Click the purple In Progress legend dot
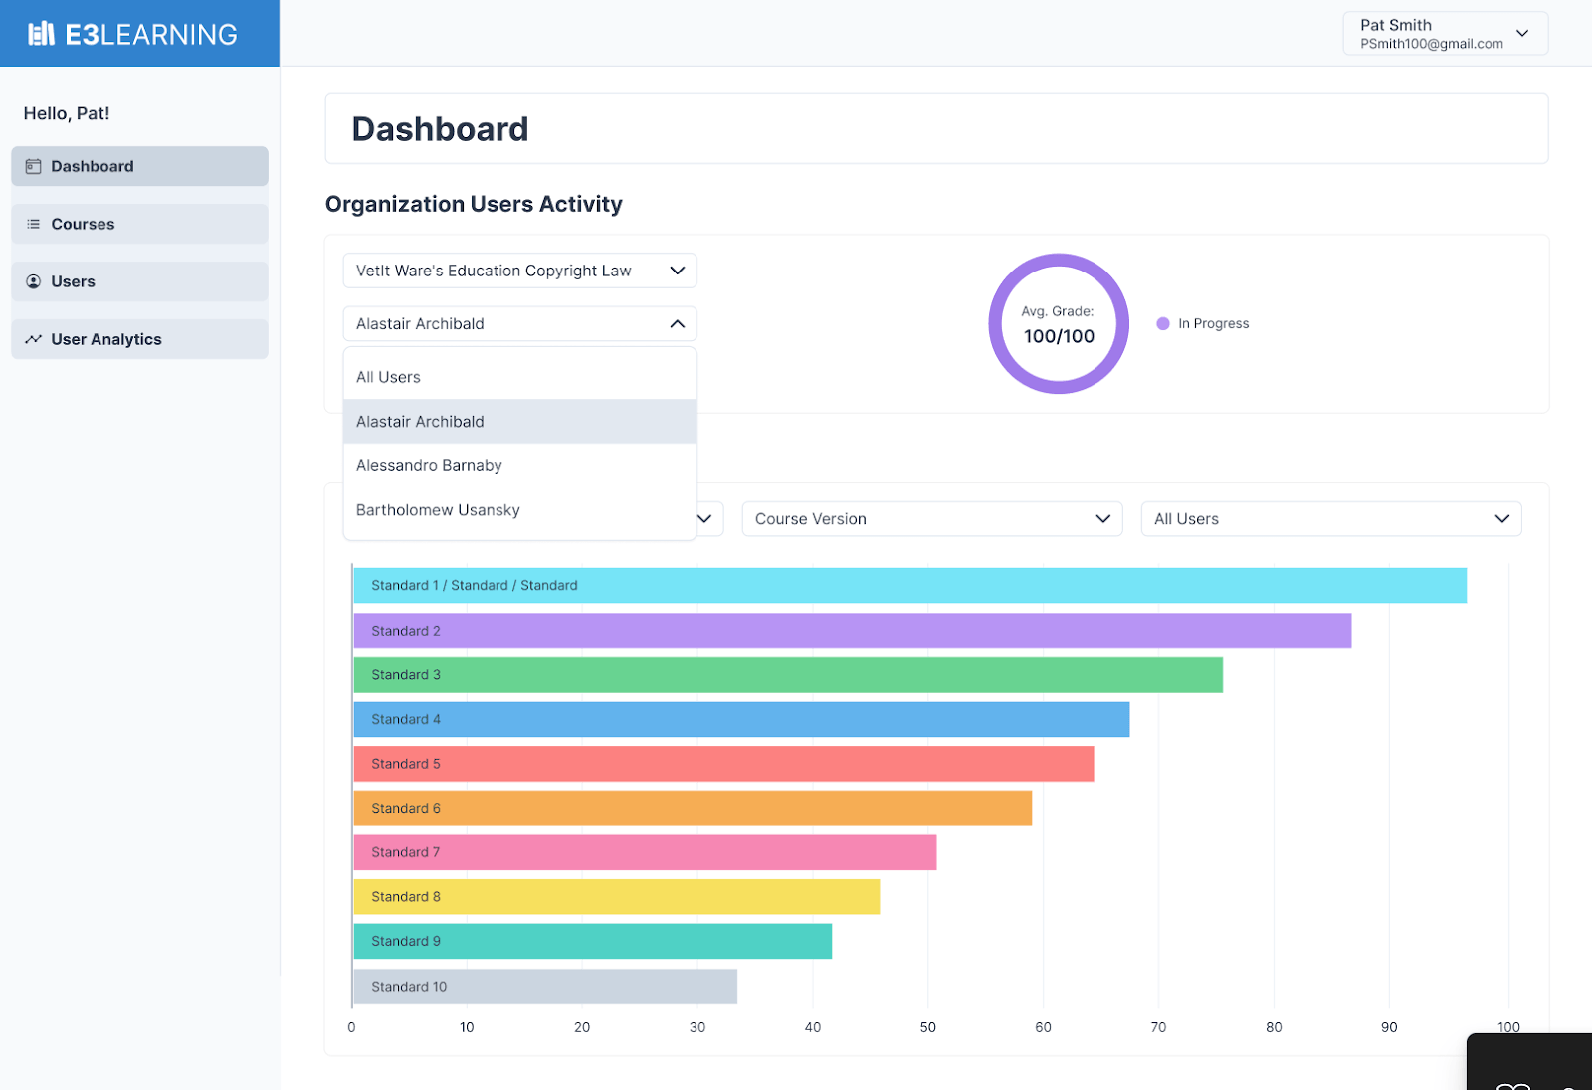This screenshot has height=1090, width=1592. pyautogui.click(x=1162, y=324)
